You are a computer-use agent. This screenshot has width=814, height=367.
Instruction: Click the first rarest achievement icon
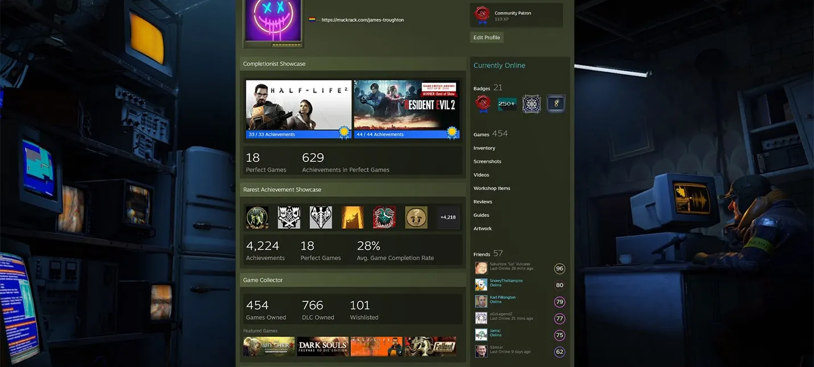(x=257, y=217)
